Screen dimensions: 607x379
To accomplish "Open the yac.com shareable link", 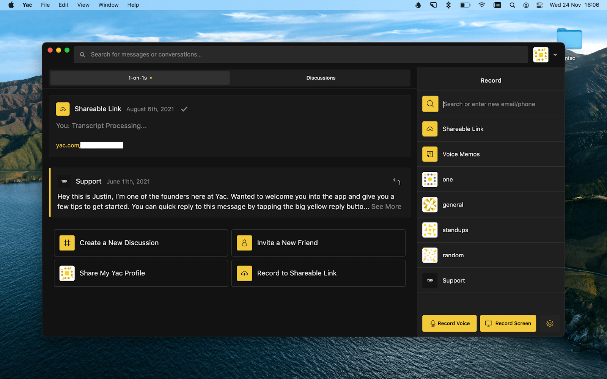I will coord(90,145).
